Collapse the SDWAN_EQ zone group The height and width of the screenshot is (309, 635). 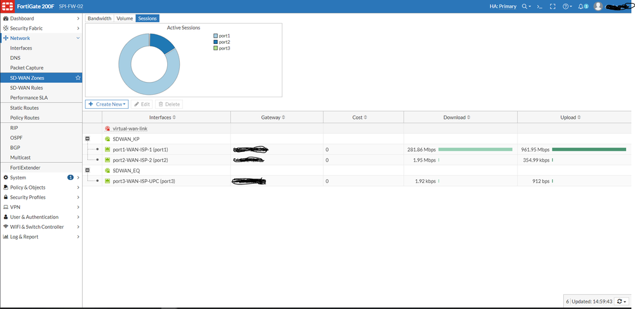tap(86, 170)
